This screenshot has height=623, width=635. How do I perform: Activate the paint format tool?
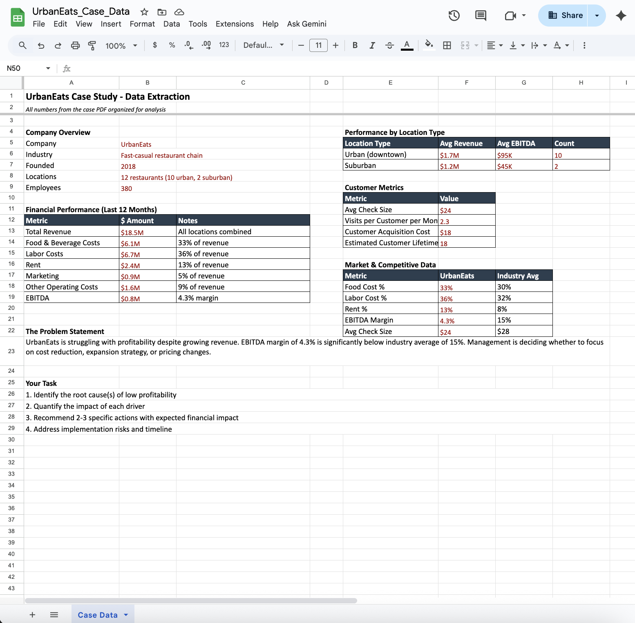click(92, 45)
